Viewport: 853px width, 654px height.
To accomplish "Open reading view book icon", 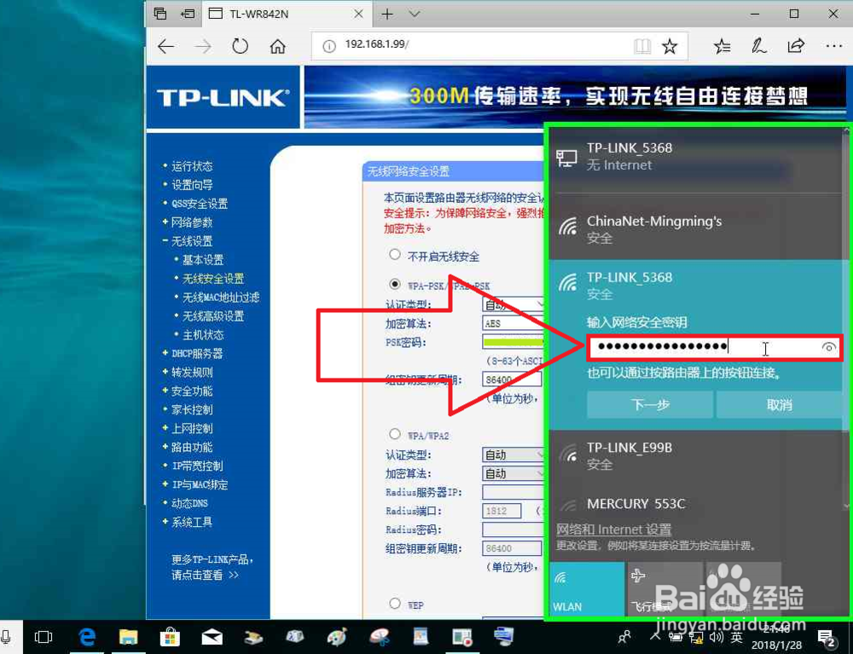I will tap(642, 46).
